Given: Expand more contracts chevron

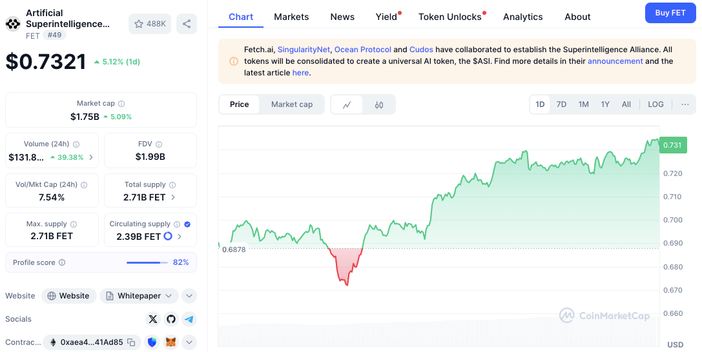Looking at the screenshot, I should tap(189, 342).
